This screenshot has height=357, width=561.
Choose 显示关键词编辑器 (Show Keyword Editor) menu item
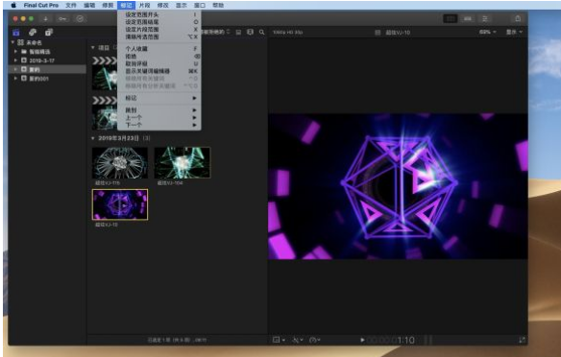coord(159,71)
